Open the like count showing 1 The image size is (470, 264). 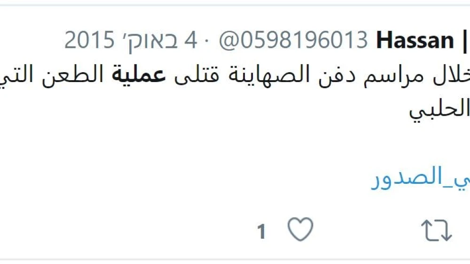(x=261, y=232)
